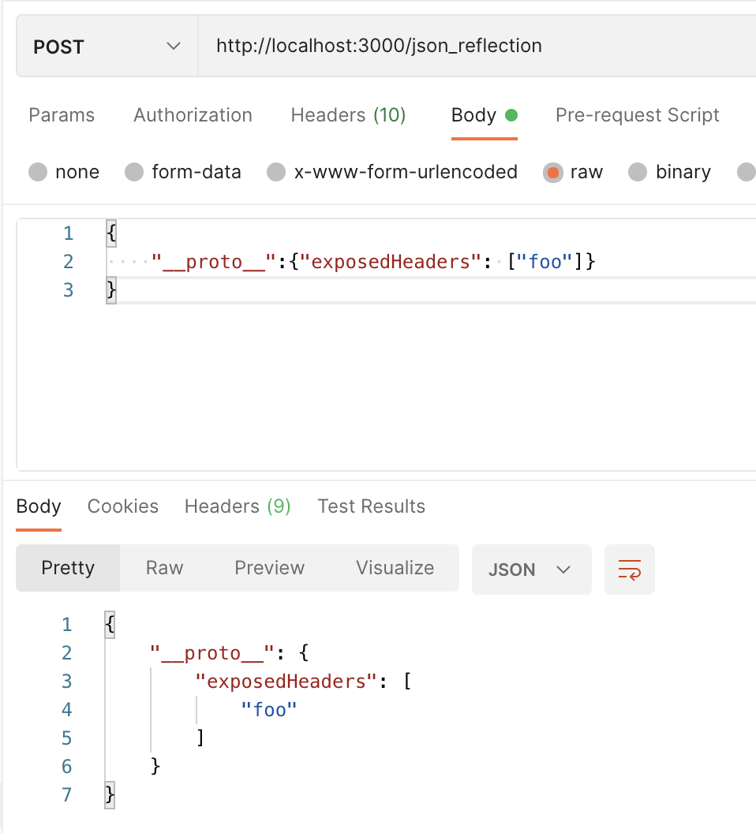
Task: Expand the partially visible option after binary
Action: (745, 172)
